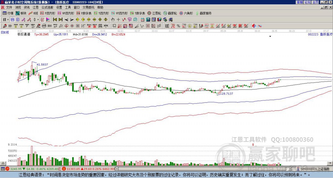Viewport: 333px width, 178px height.
Task: Click the 3240.95 index value in status bar
Action: pos(15,169)
